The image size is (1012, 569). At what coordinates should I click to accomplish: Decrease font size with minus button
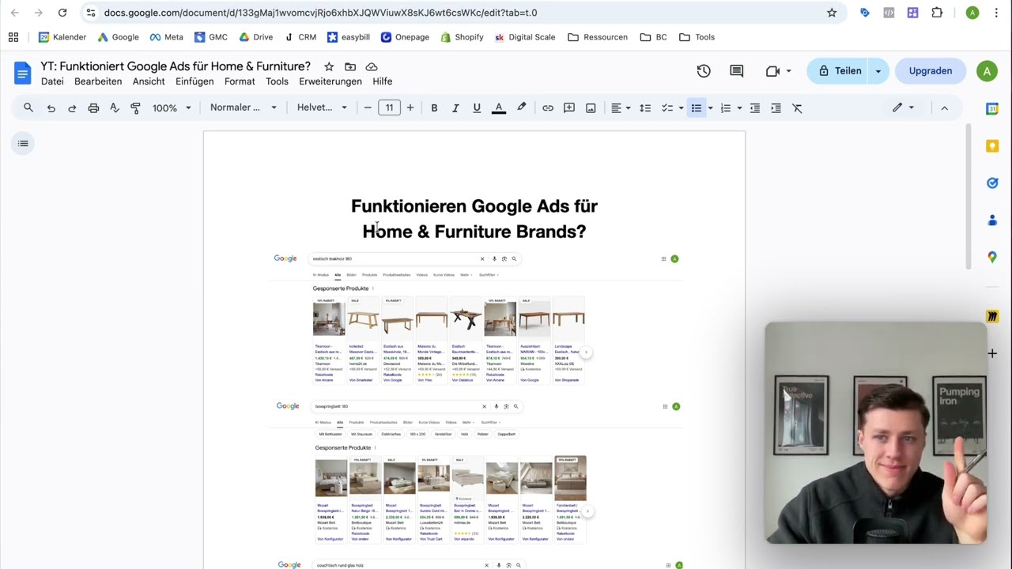pyautogui.click(x=368, y=107)
